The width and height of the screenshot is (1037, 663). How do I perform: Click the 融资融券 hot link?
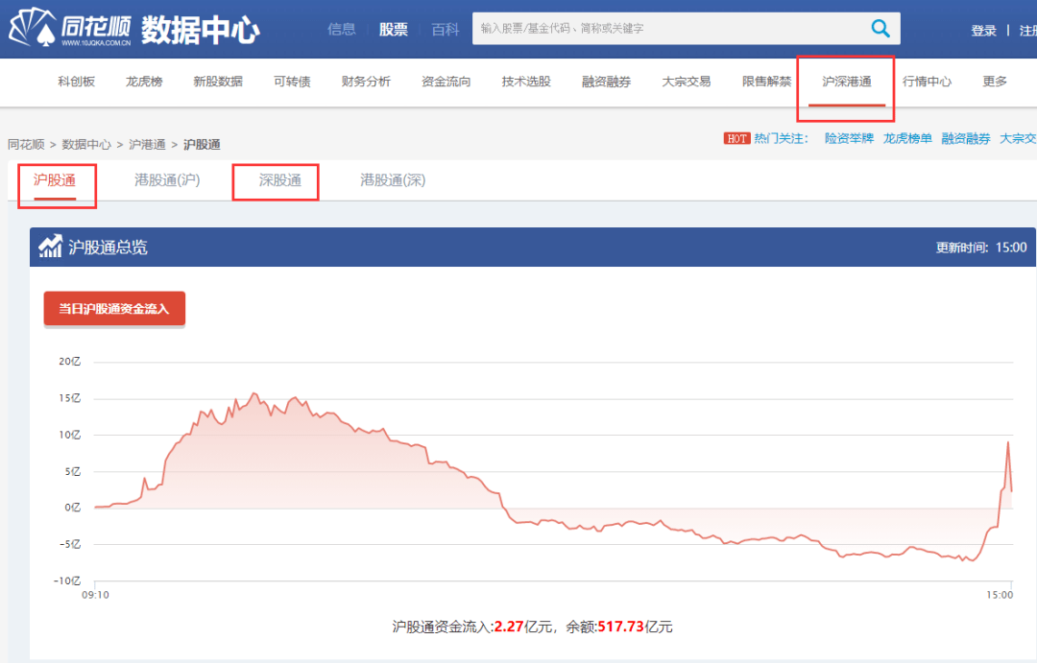(966, 138)
